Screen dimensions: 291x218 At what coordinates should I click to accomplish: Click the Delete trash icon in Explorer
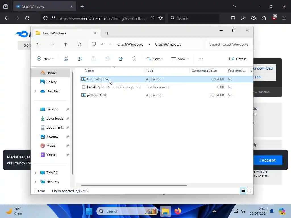(x=134, y=59)
